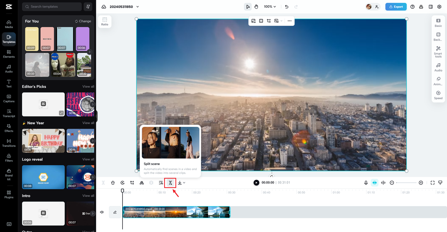Viewport: 447px width, 232px height.
Task: Open the Effects panel
Action: [9, 128]
